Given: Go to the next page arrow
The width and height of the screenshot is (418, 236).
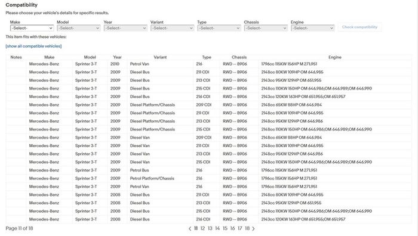Looking at the screenshot, I should 253,228.
